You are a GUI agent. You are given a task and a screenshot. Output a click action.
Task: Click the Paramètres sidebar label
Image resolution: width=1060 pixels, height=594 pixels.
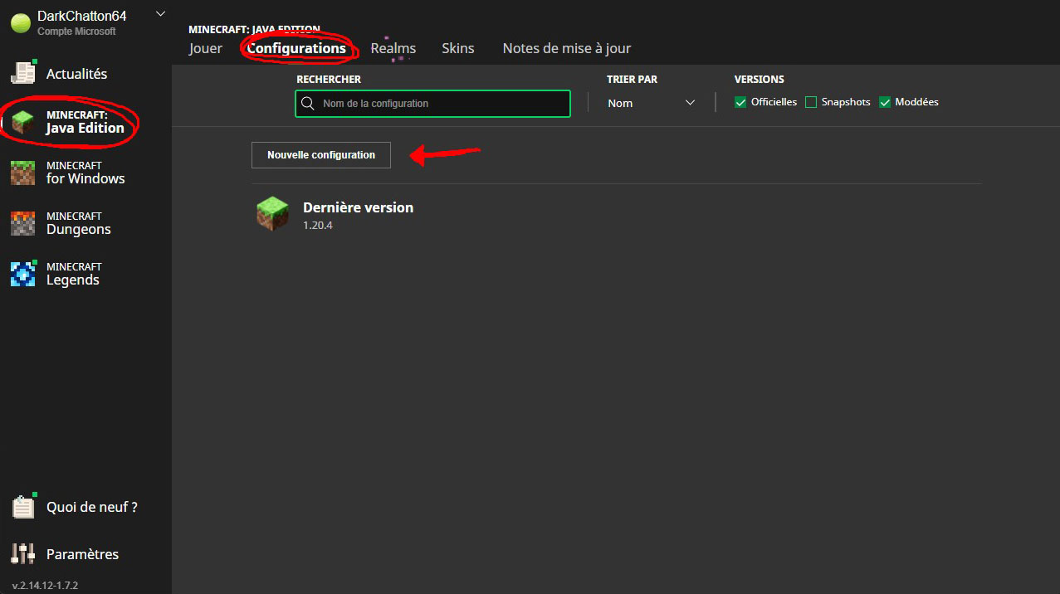pos(82,554)
